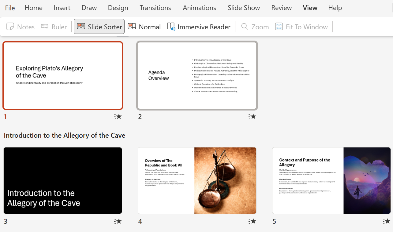Click the animation star icon under slide 2

[x=252, y=117]
